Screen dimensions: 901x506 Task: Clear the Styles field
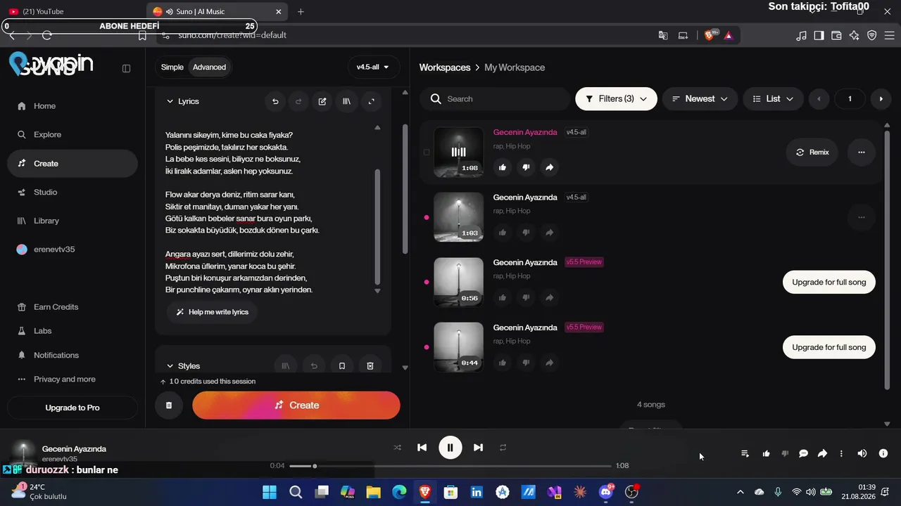point(370,365)
